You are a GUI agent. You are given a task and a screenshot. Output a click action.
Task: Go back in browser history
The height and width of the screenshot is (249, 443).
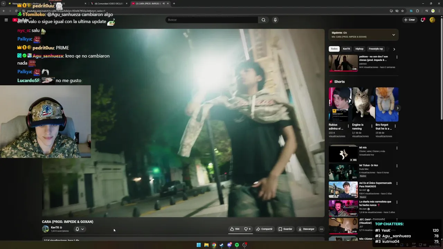4,11
